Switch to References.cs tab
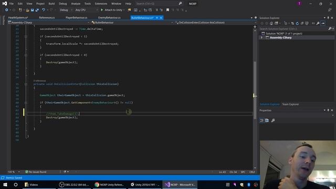Image resolution: width=336 pixels, height=189 pixels. tap(47, 18)
